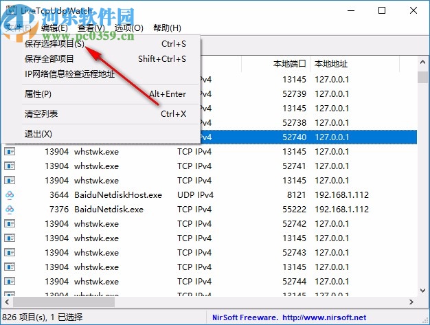
Task: Click process ID 3644
Action: tap(59, 195)
